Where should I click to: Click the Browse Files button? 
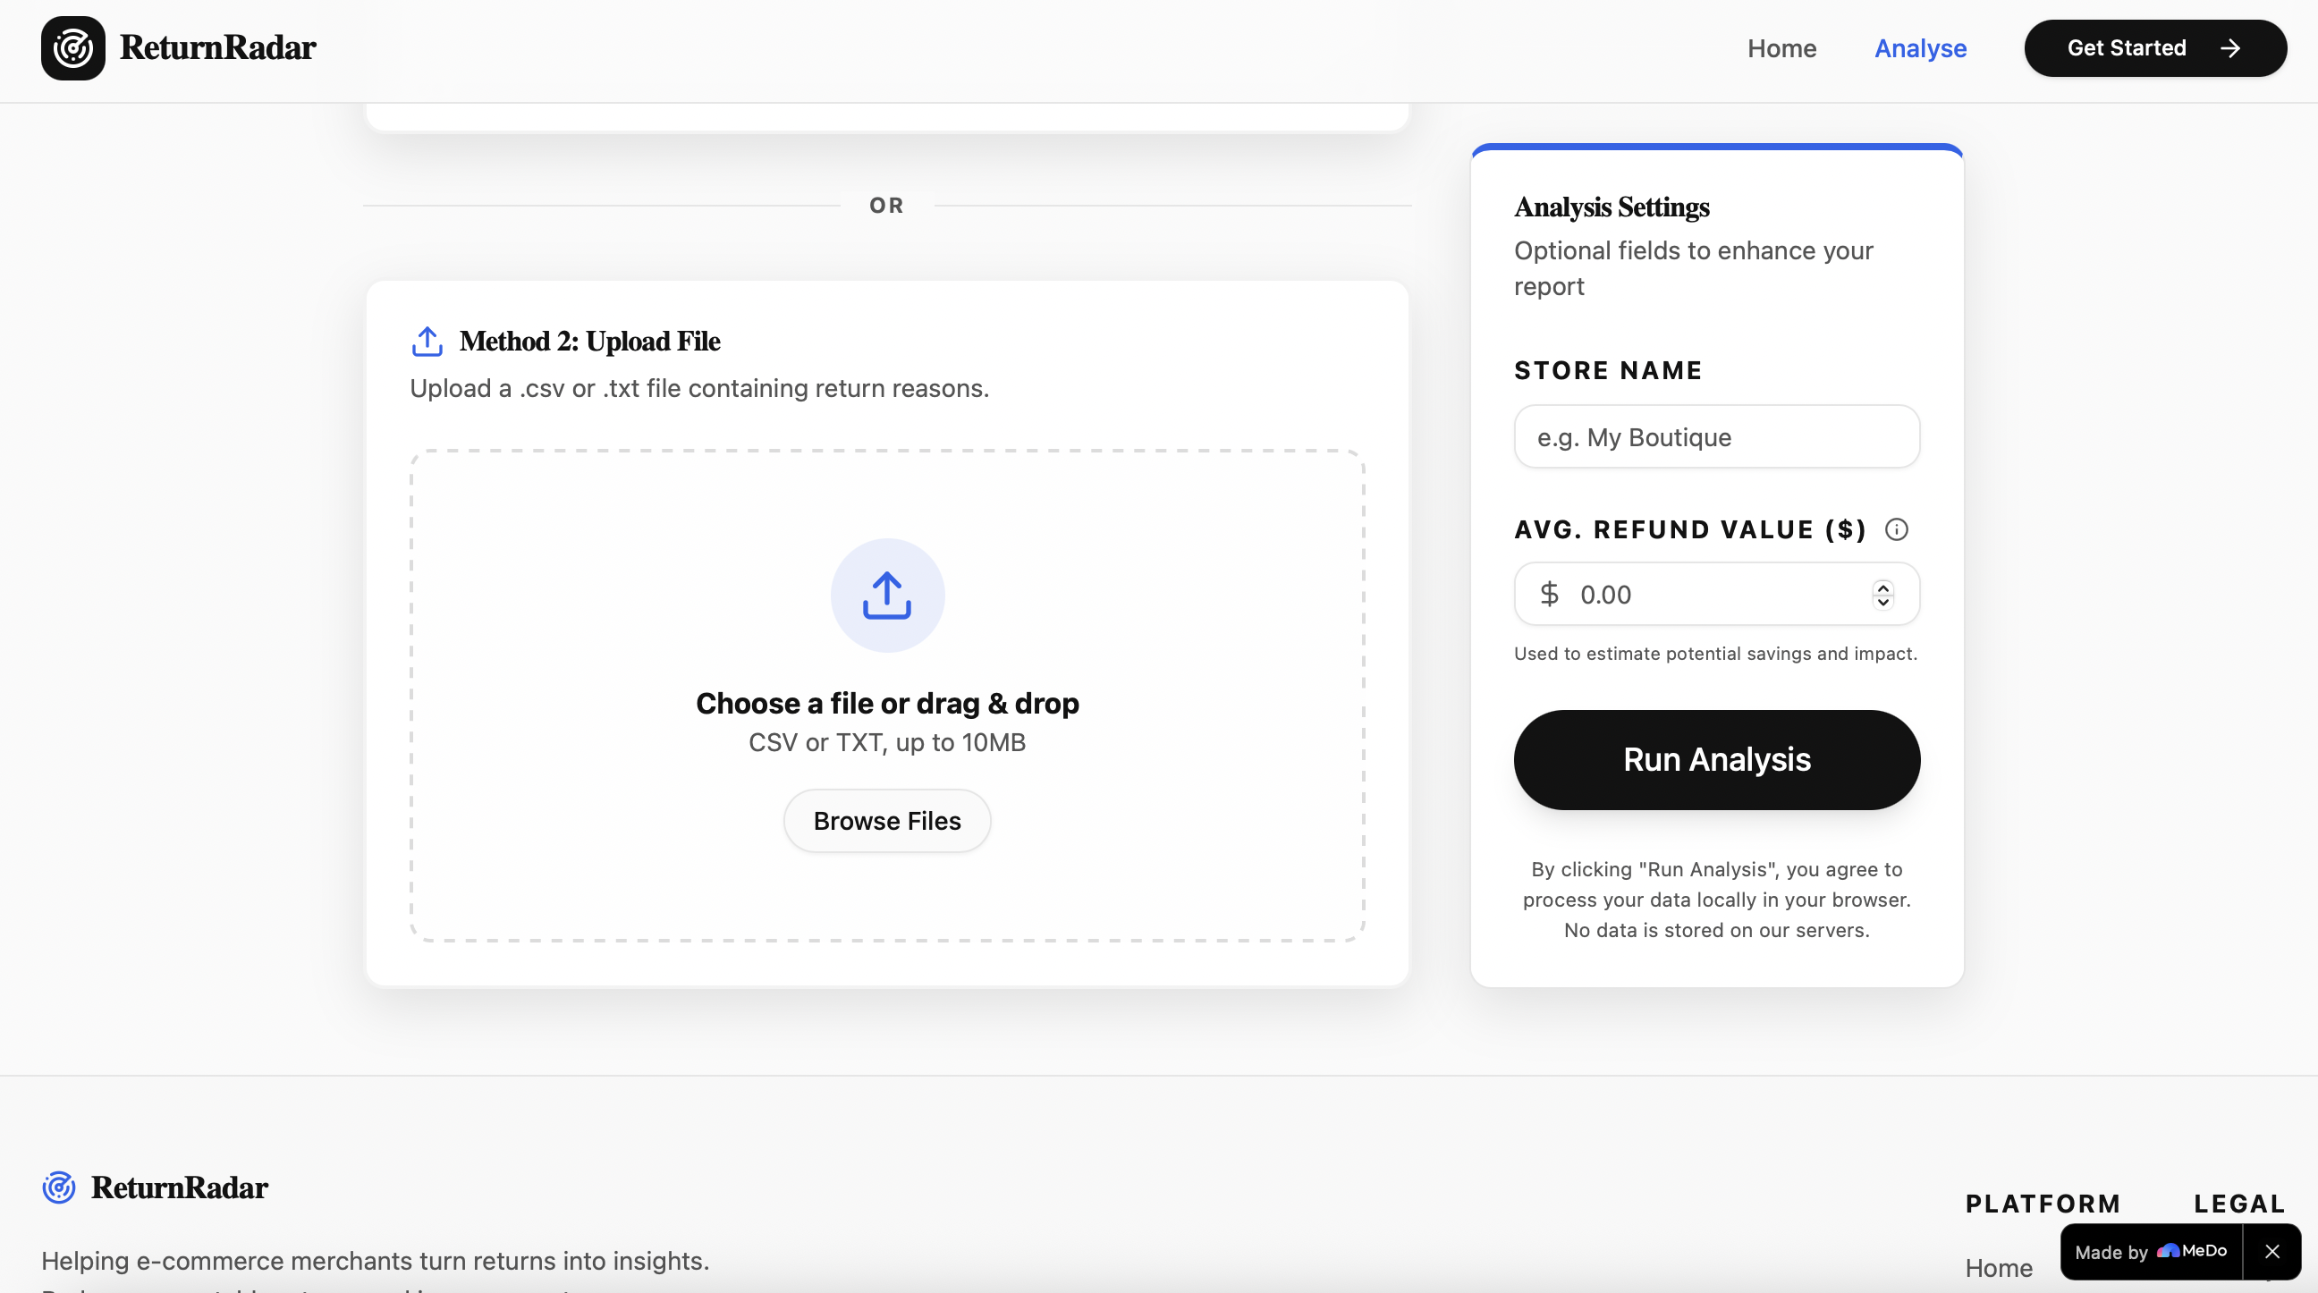[x=886, y=821]
